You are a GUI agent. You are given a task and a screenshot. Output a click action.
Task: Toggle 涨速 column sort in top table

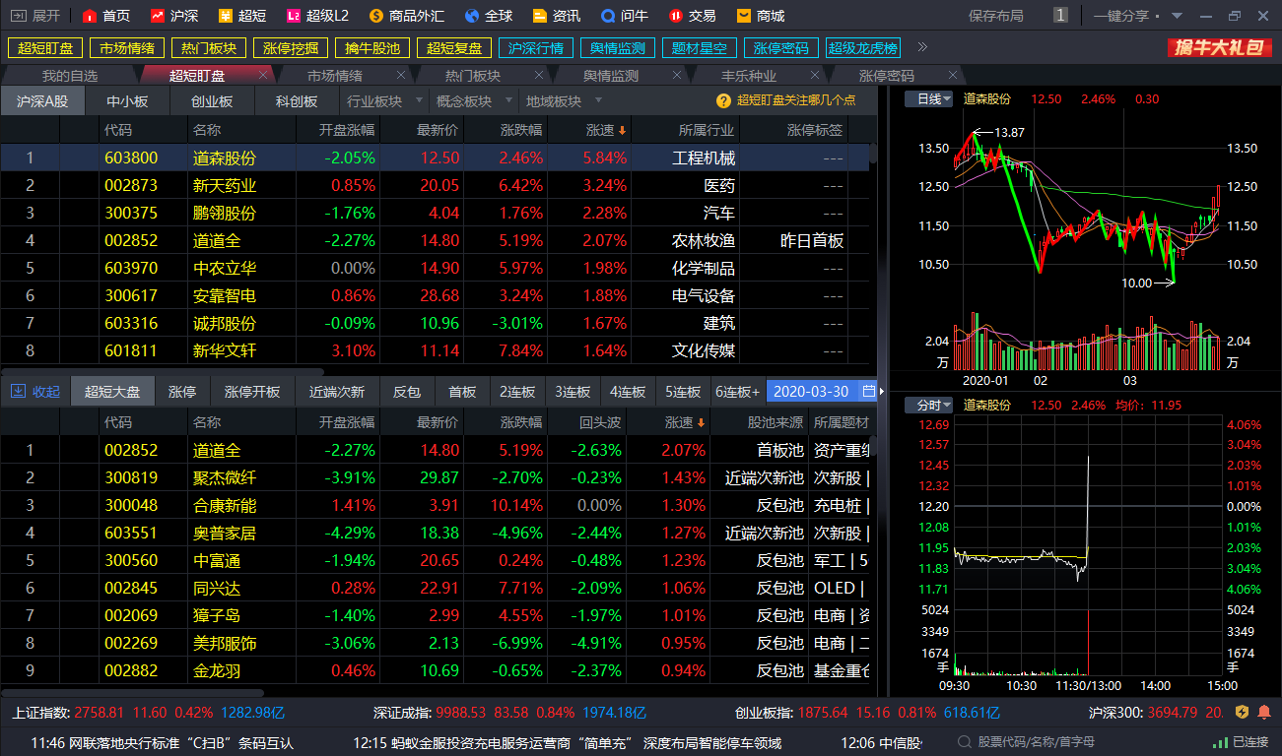pyautogui.click(x=606, y=130)
